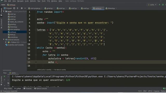Click 'for letra in senha' editor breadcrumb

click(60, 70)
